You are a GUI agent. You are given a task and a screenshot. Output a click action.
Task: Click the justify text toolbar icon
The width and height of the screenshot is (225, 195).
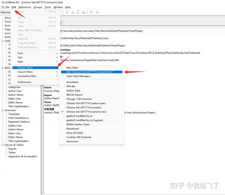(x=97, y=12)
